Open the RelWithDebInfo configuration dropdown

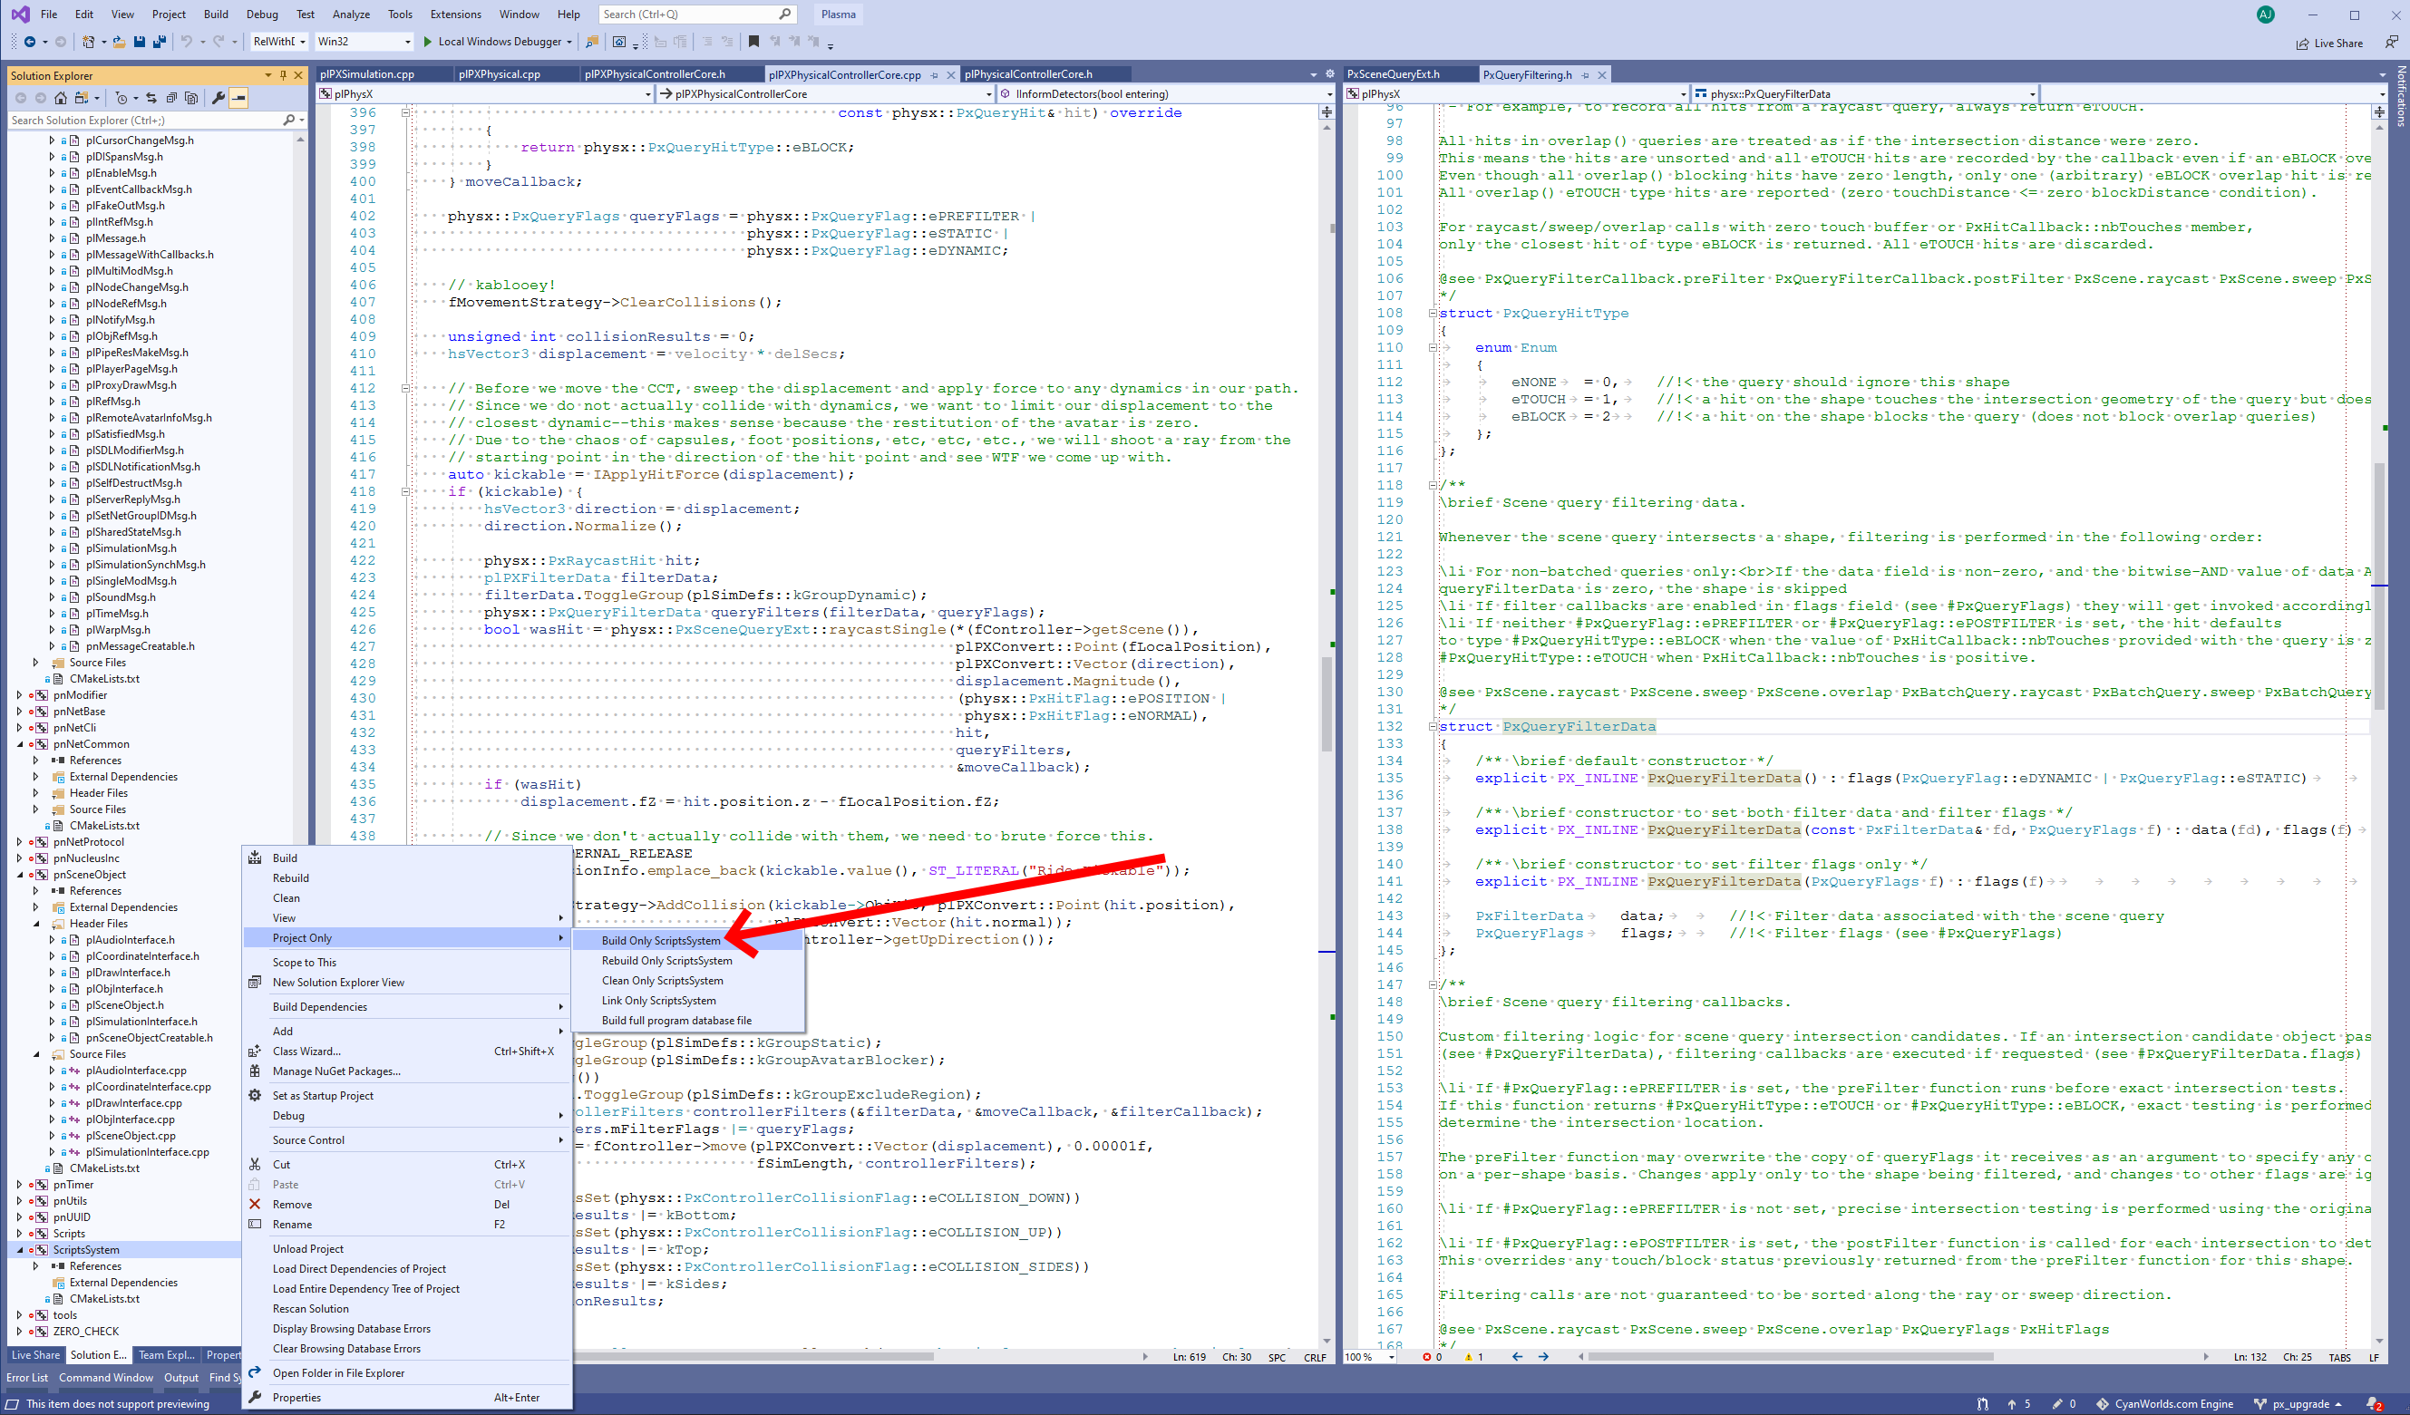click(278, 41)
